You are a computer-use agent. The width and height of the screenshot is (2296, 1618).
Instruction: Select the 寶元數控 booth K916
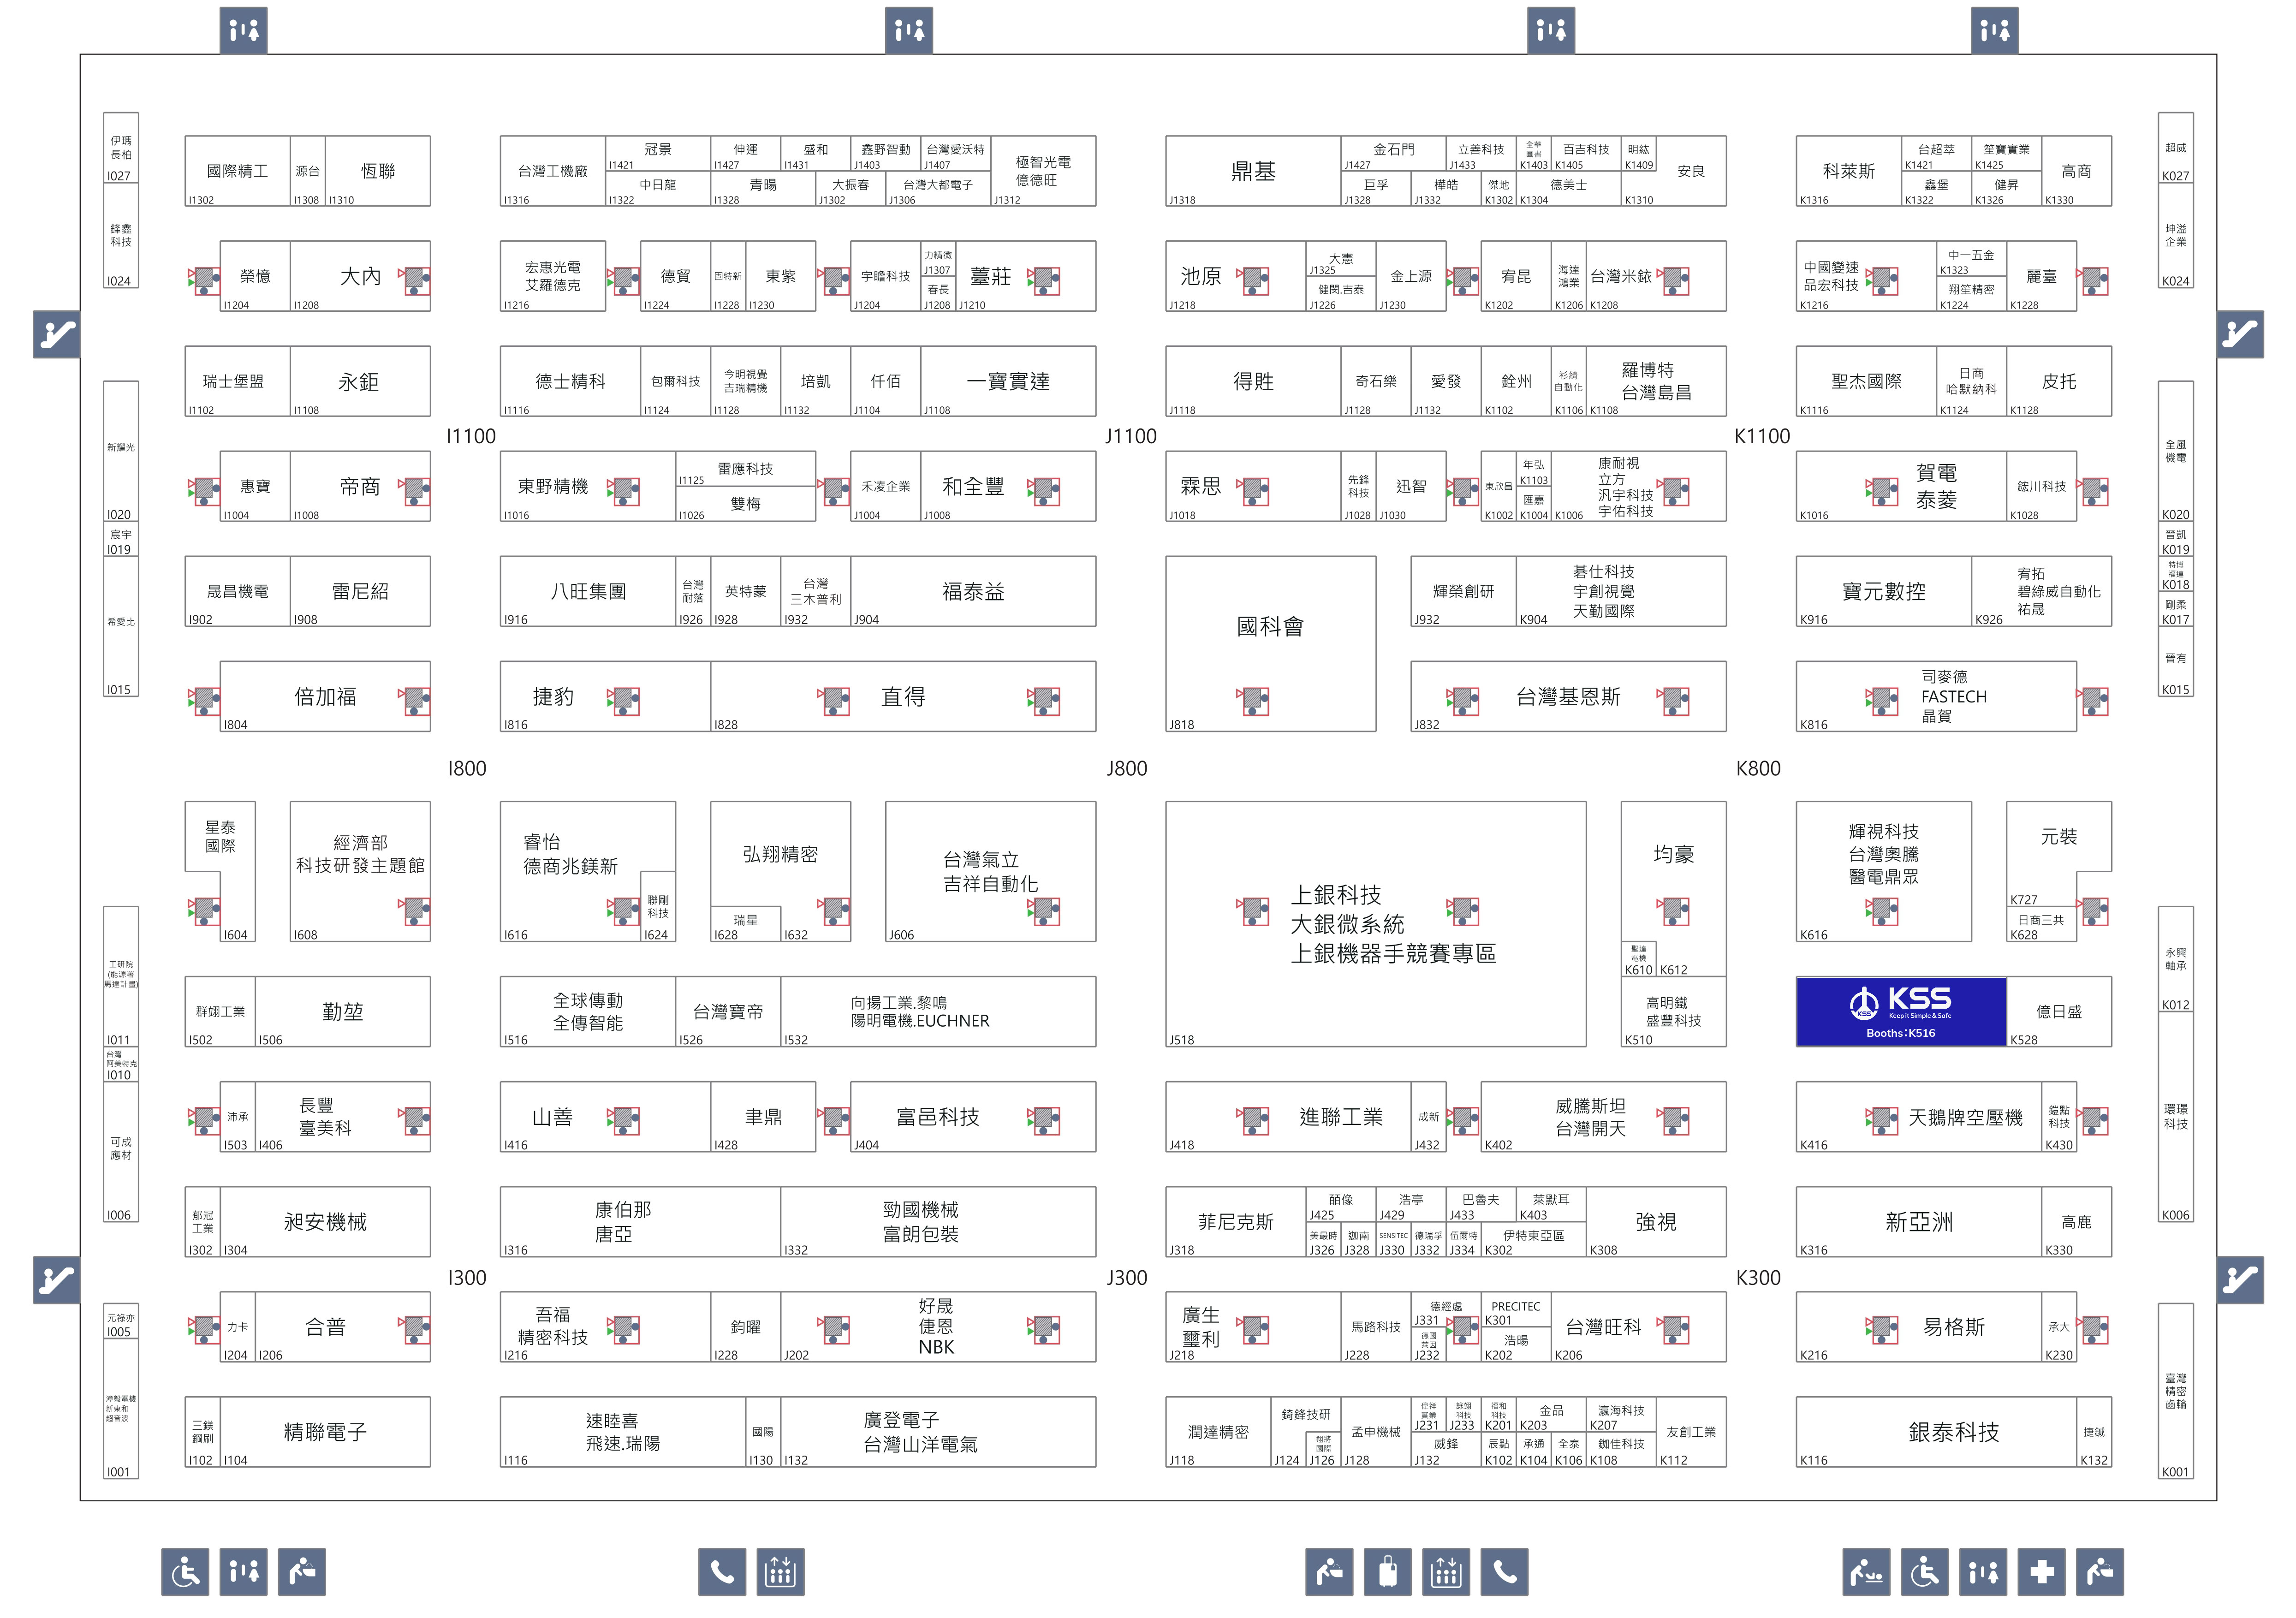pos(1884,591)
